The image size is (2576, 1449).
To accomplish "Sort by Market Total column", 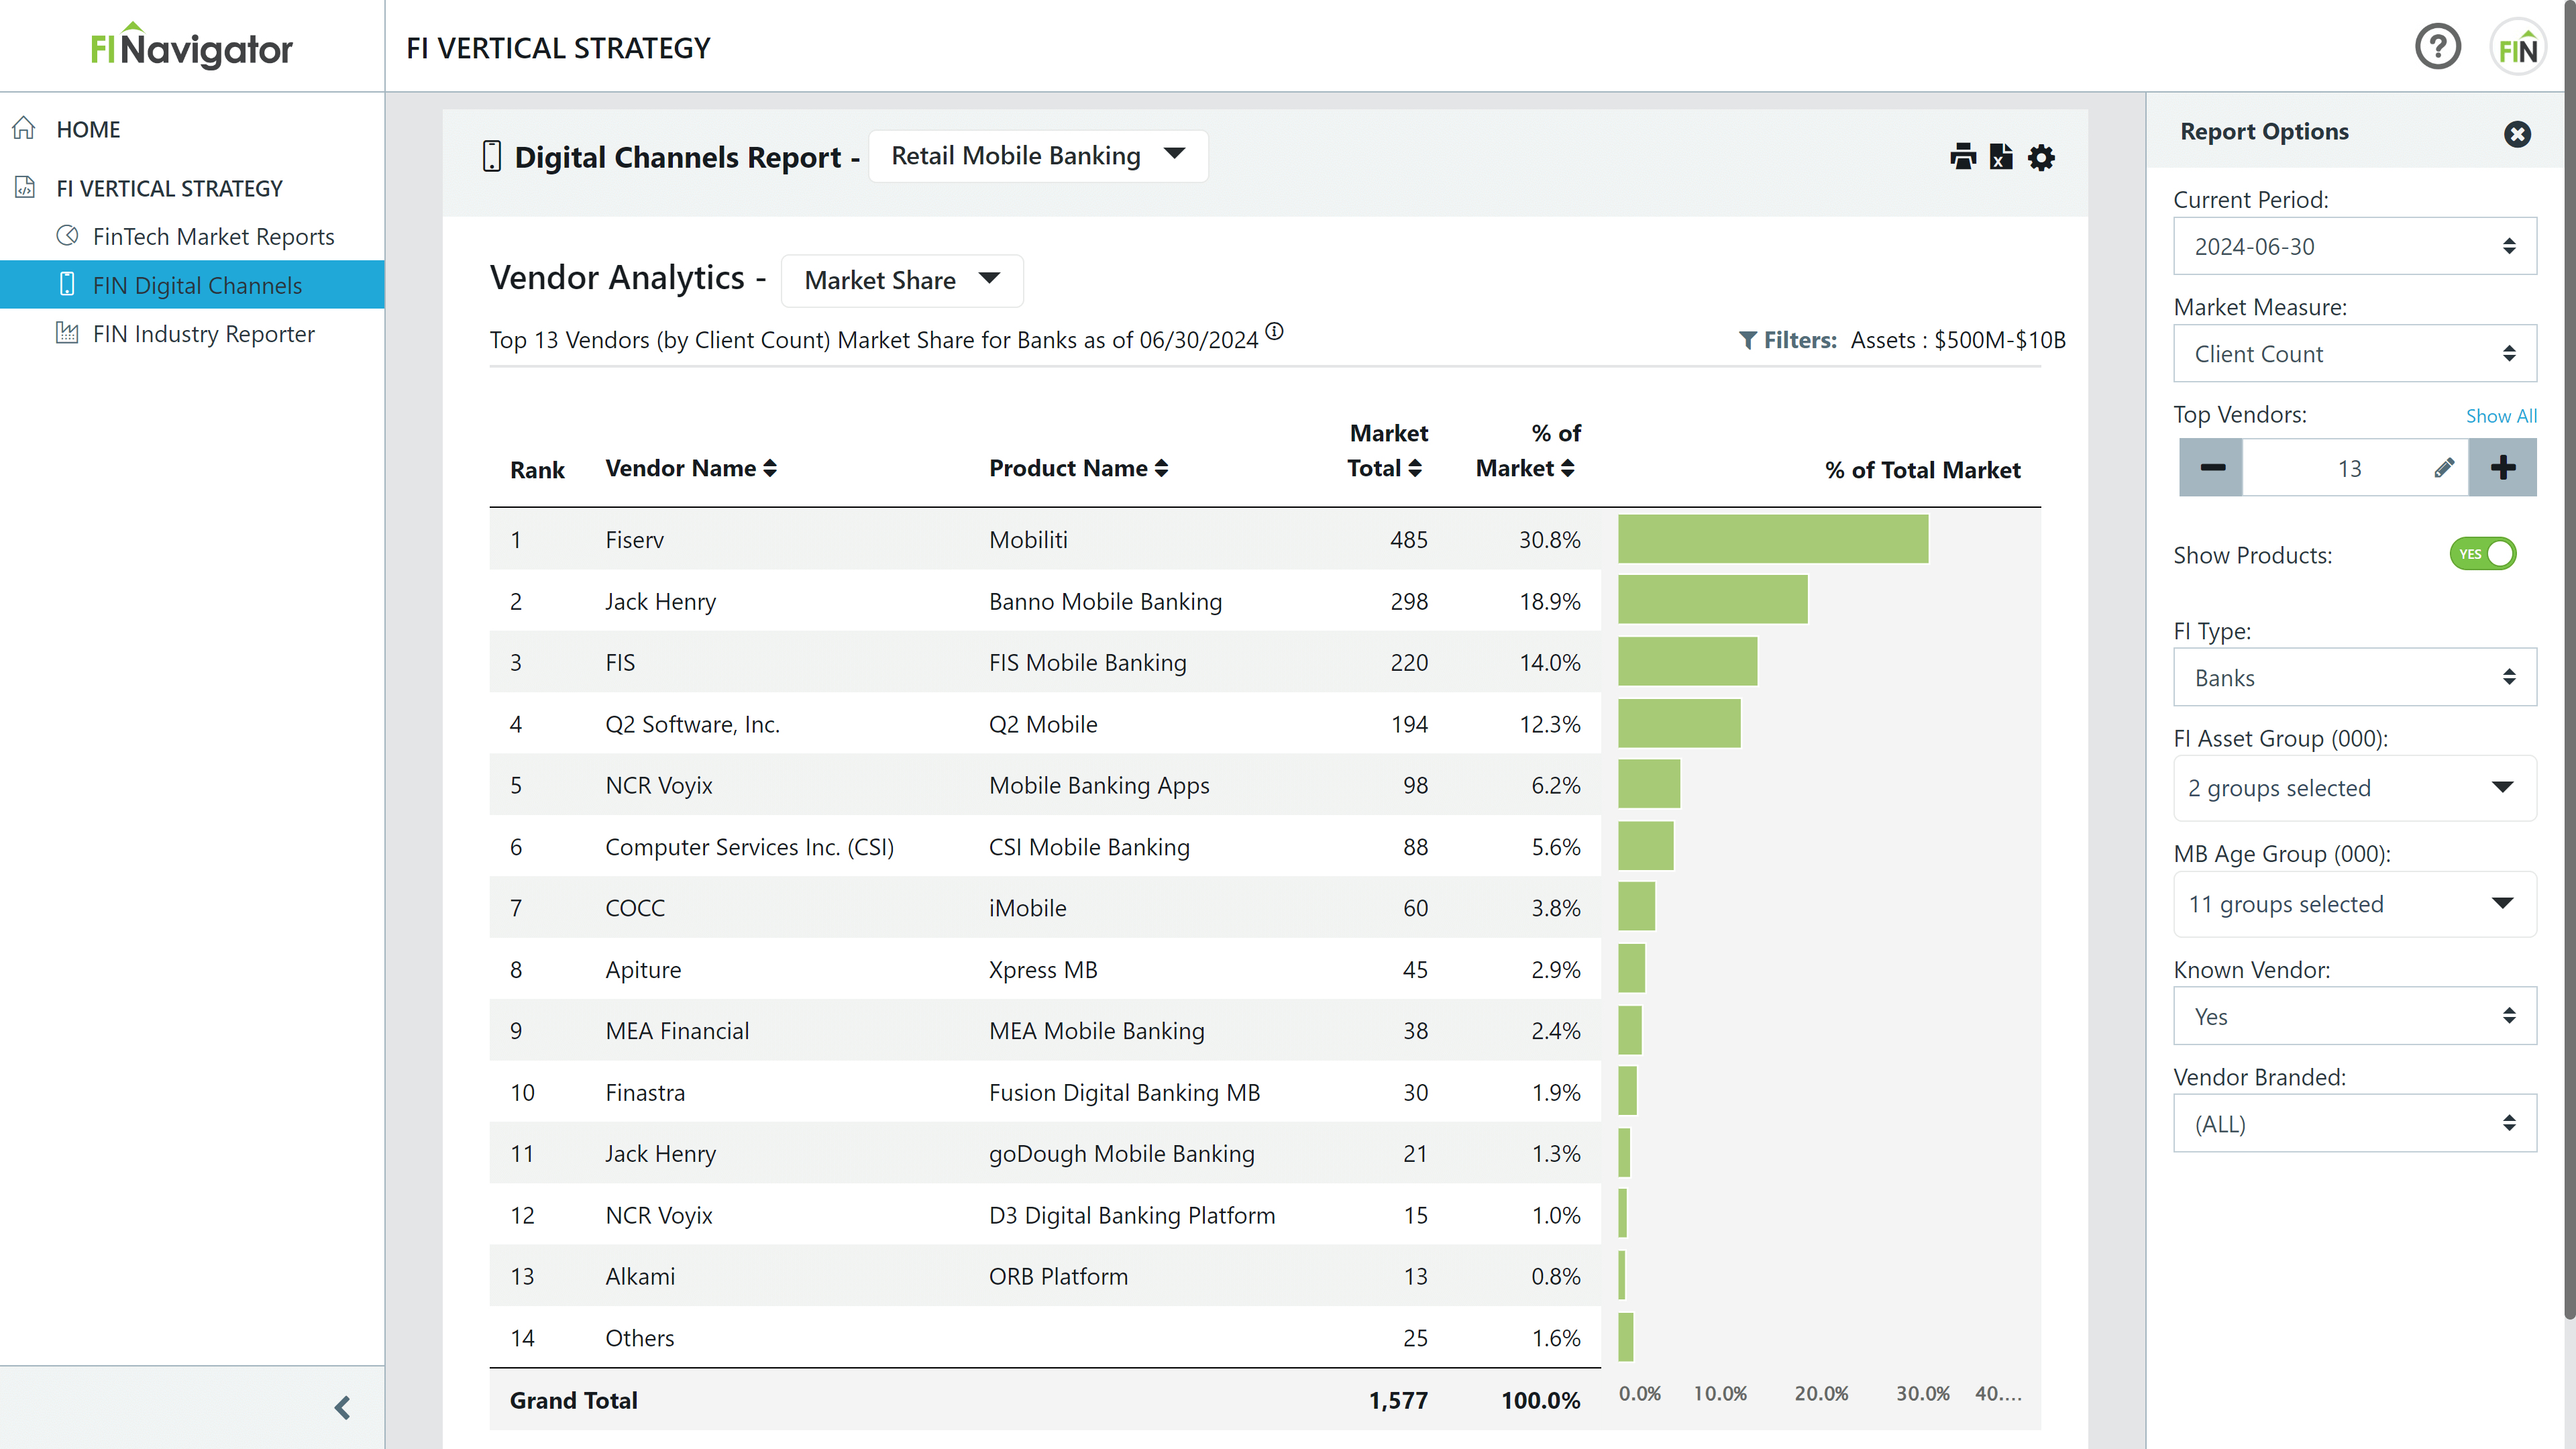I will [x=1387, y=451].
